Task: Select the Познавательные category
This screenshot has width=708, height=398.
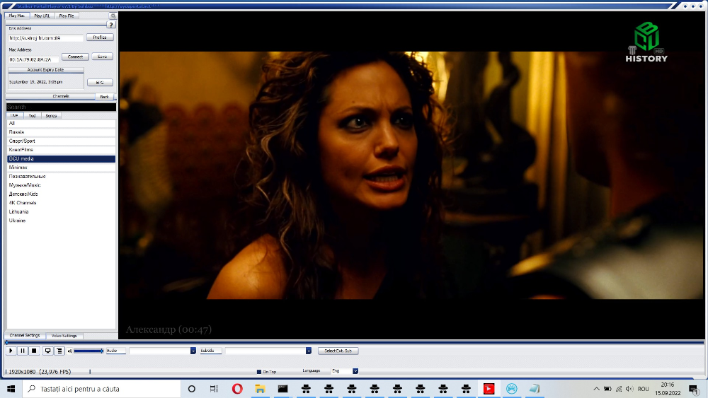Action: coord(61,176)
